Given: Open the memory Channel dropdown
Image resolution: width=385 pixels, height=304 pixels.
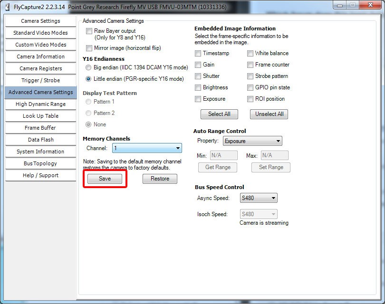Looking at the screenshot, I should 147,148.
